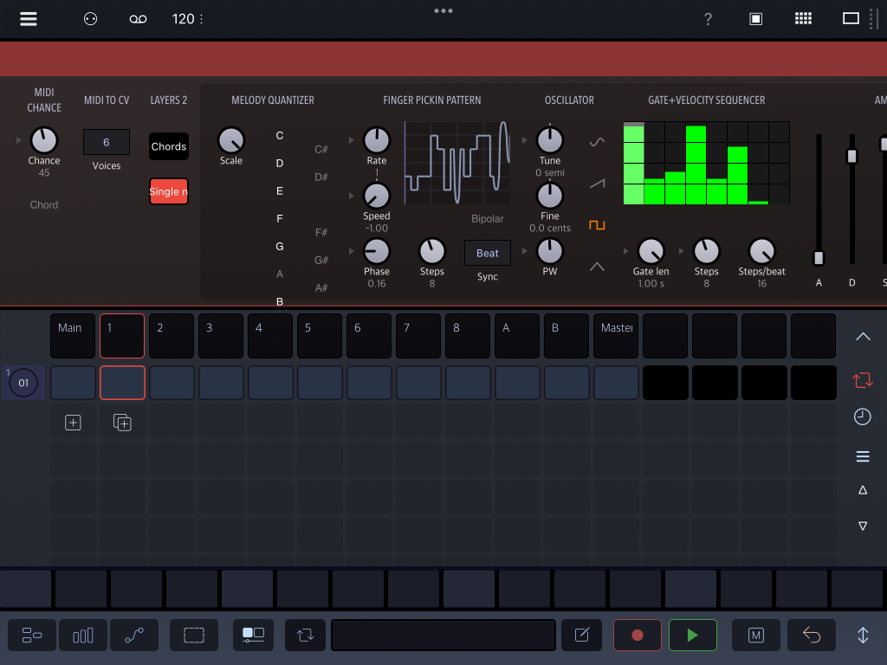This screenshot has width=887, height=665.
Task: Toggle note F# in Melody Quantizer
Action: pos(321,232)
